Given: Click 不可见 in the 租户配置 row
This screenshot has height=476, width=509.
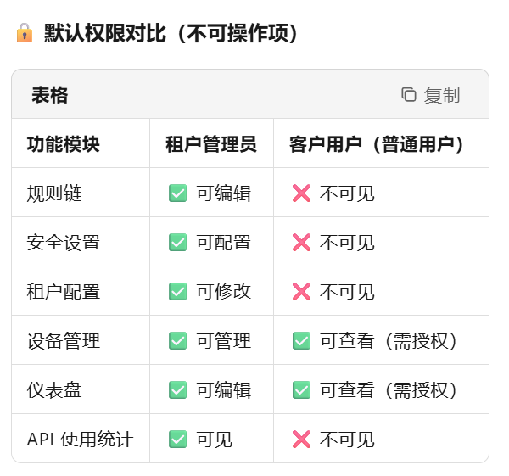Looking at the screenshot, I should [x=347, y=292].
